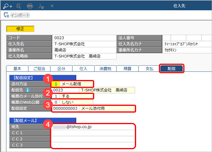Click the import icon beside インポート

(x=6, y=15)
